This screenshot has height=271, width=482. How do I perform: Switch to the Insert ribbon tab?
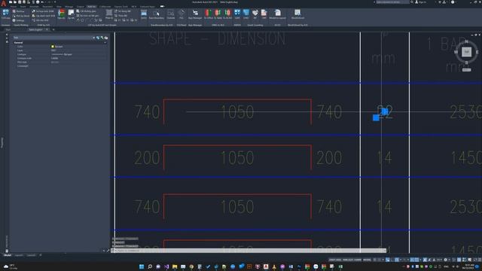[x=23, y=7]
